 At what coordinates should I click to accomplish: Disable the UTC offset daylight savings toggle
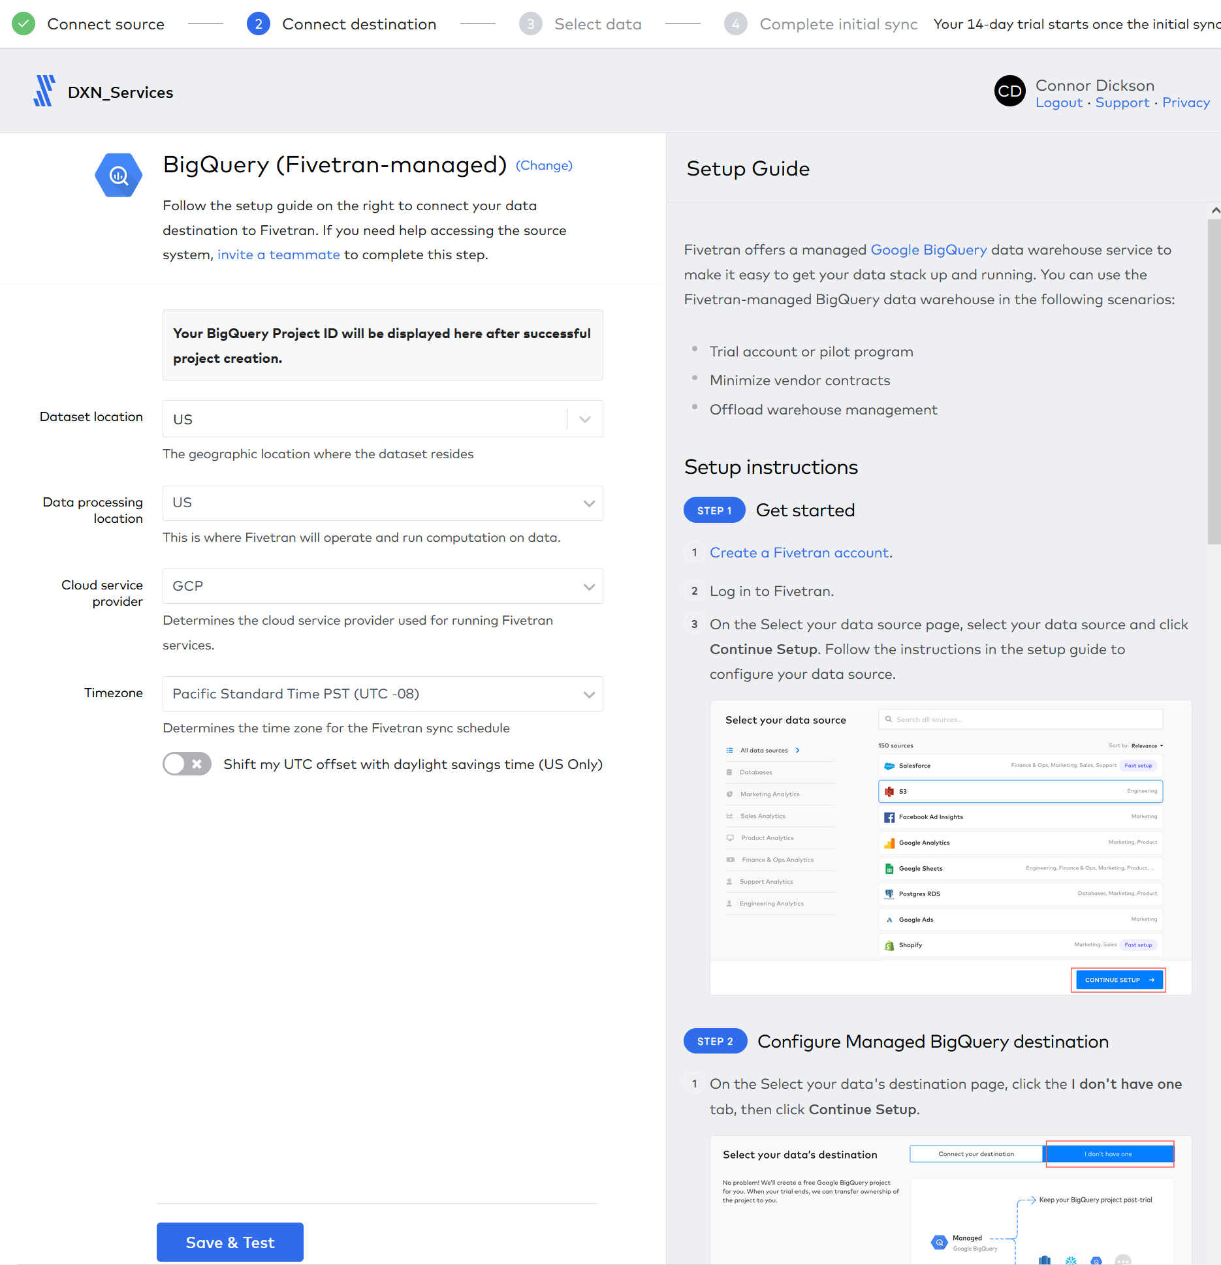click(x=187, y=764)
